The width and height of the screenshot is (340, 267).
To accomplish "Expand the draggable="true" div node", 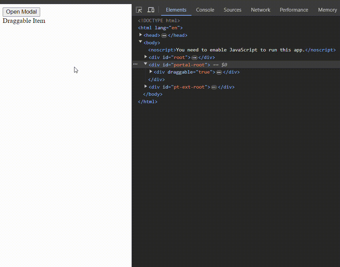I will (x=151, y=72).
